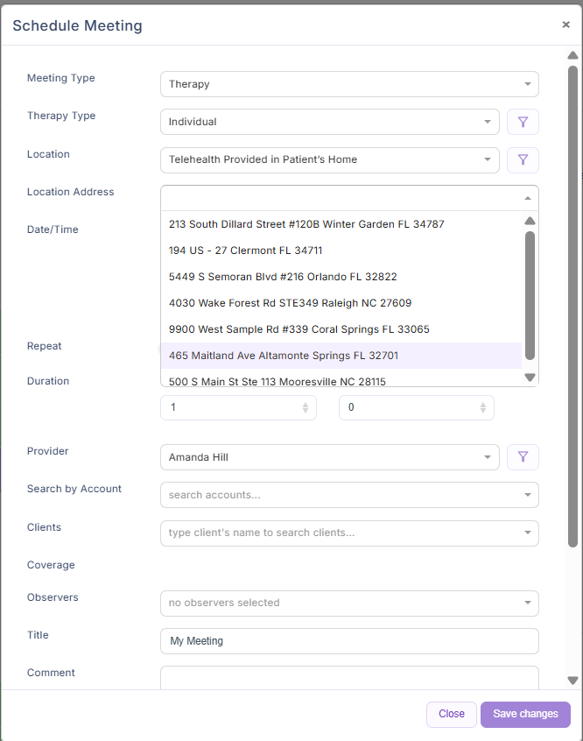The width and height of the screenshot is (583, 741).
Task: Click the duration hours stepper showing 1
Action: coord(237,408)
